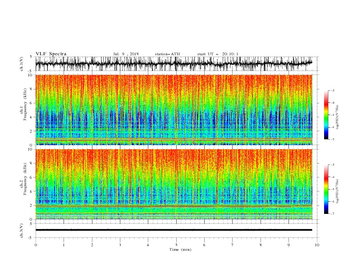The width and height of the screenshot is (357, 275).
Task: Click the ch.1 colorbar 'log(PSD)(V²/Hz)' label
Action: [338, 117]
